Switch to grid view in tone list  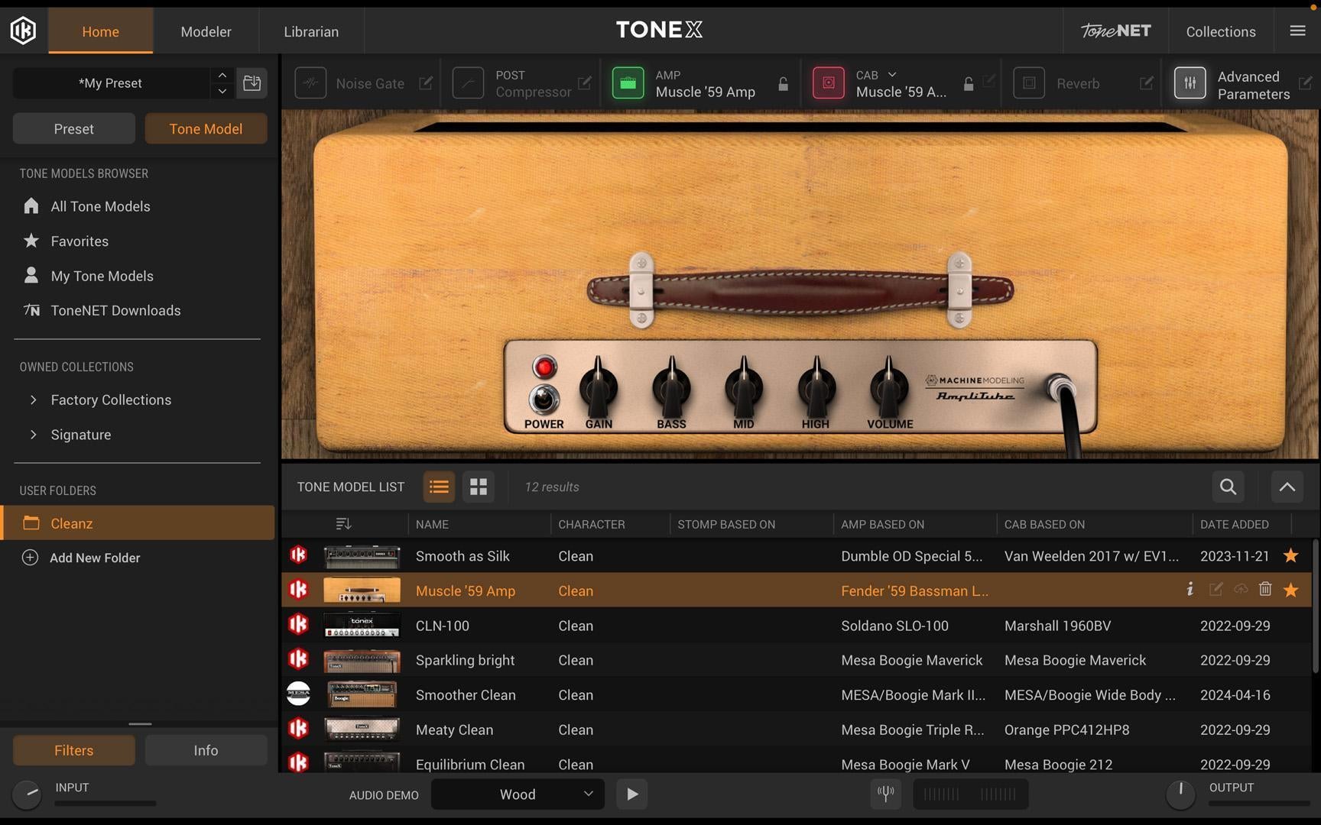pyautogui.click(x=479, y=487)
